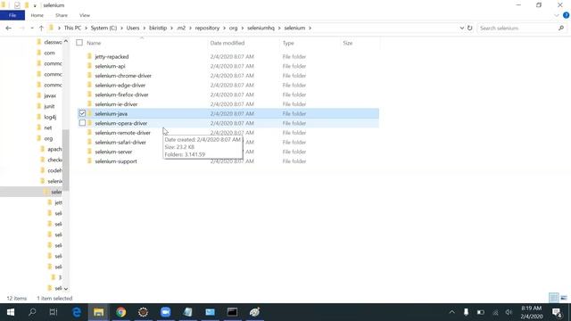This screenshot has width=571, height=321.
Task: Select org in the navigation tree
Action: coord(48,139)
